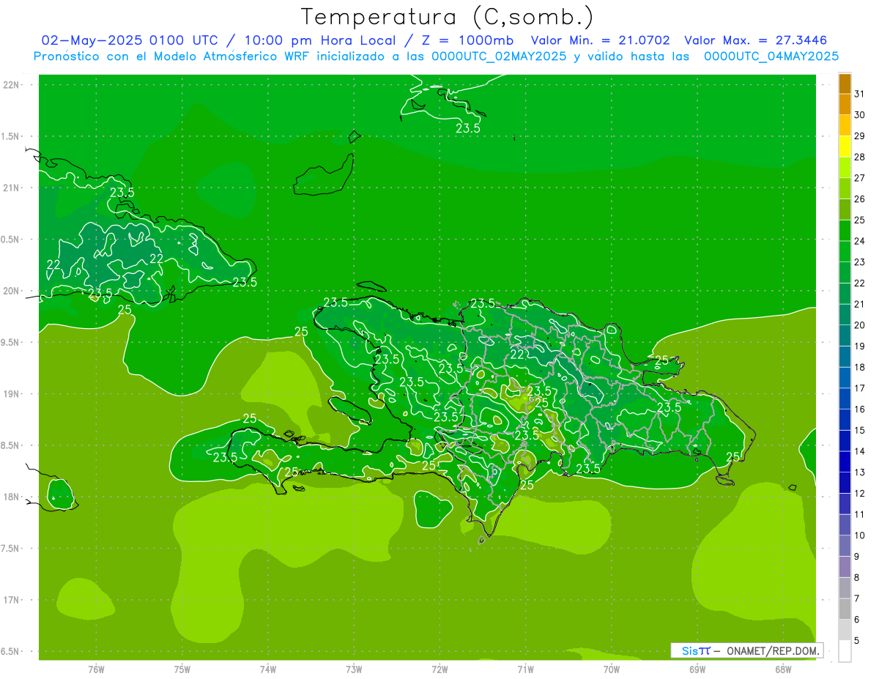This screenshot has width=879, height=679.
Task: Click the "70W" longitude axis label
Action: coord(611,669)
